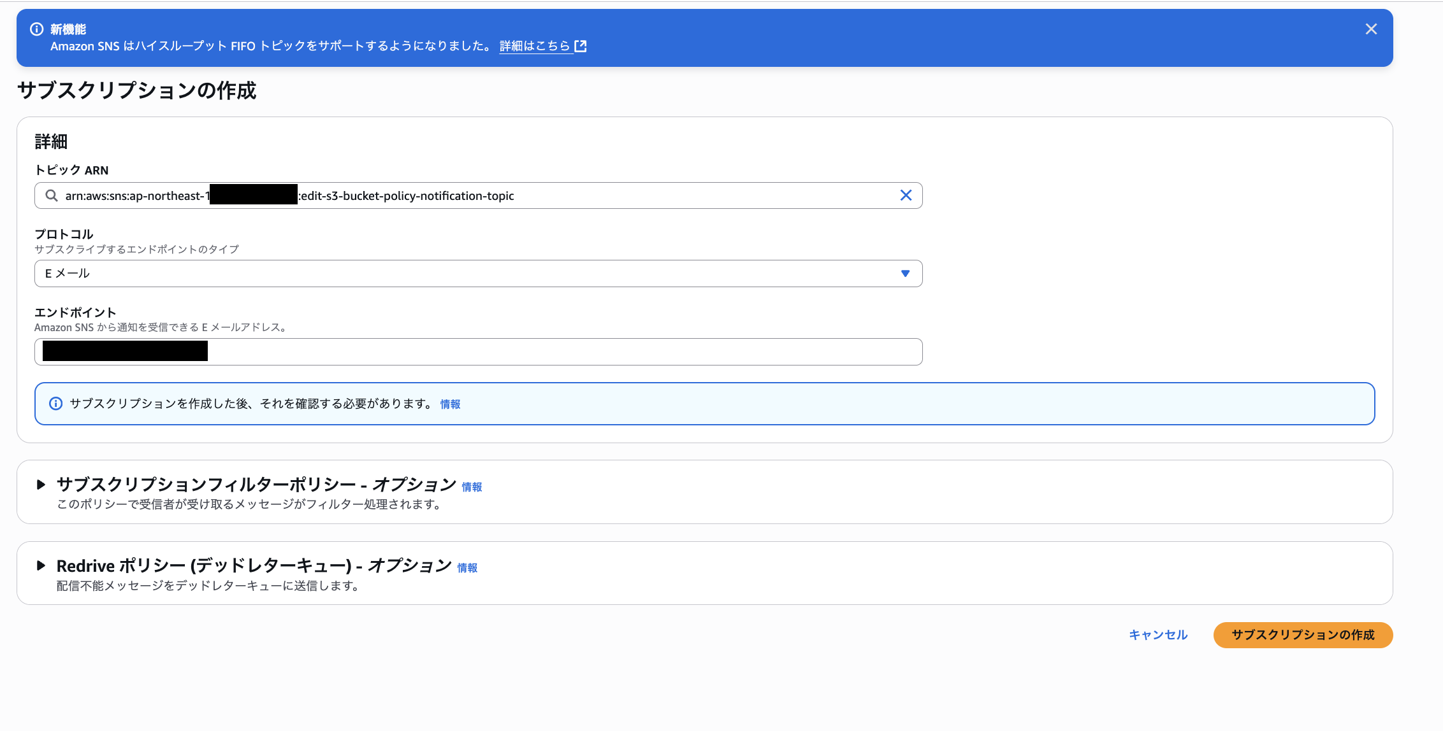Click info icon in subscription confirmation notice

point(56,404)
